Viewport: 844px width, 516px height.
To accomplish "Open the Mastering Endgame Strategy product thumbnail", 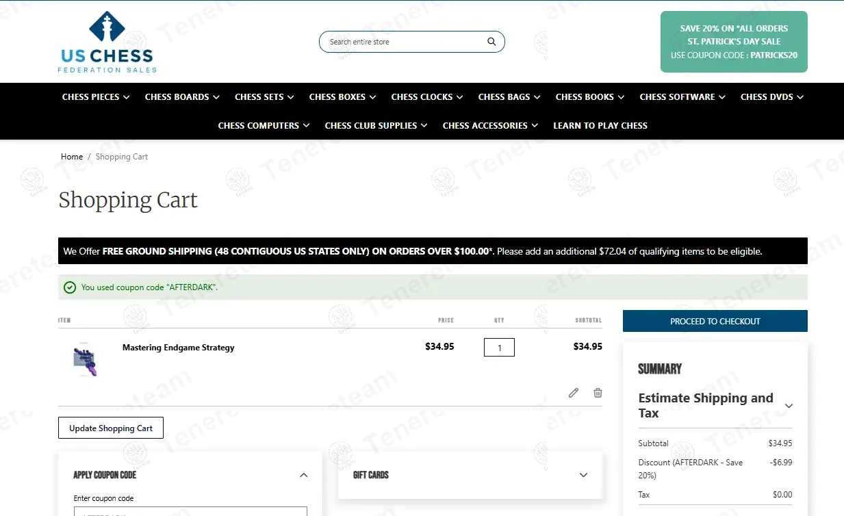I will pos(85,359).
